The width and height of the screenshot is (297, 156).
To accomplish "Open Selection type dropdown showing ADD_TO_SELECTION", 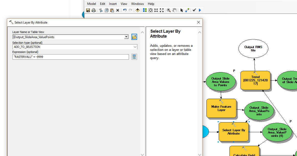I will (x=75, y=47).
